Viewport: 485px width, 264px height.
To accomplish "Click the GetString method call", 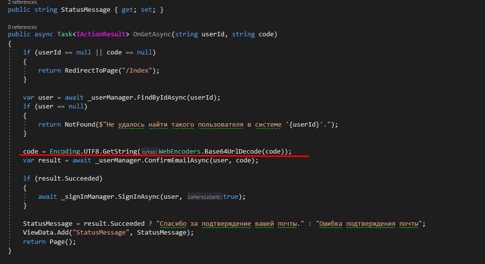I will 120,152.
